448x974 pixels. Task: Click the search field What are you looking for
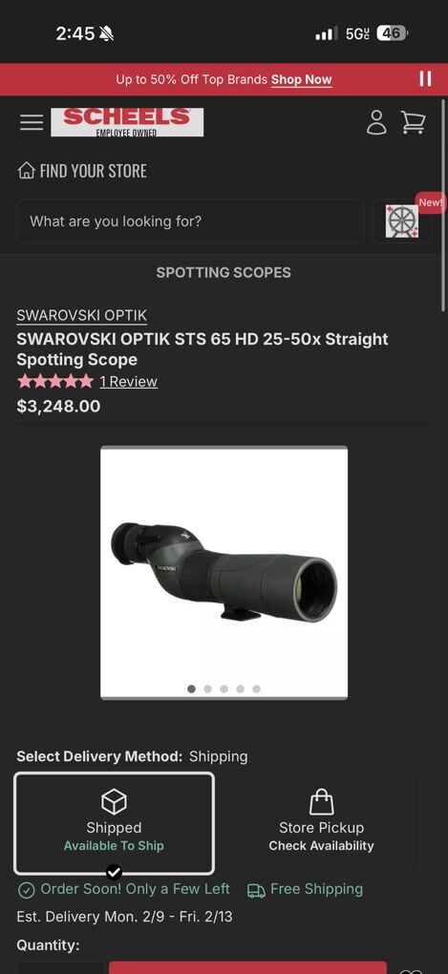point(190,222)
